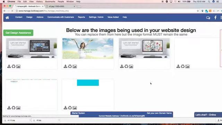222x125 pixels.
Task: Go back with browser back arrow
Action: click(5, 11)
